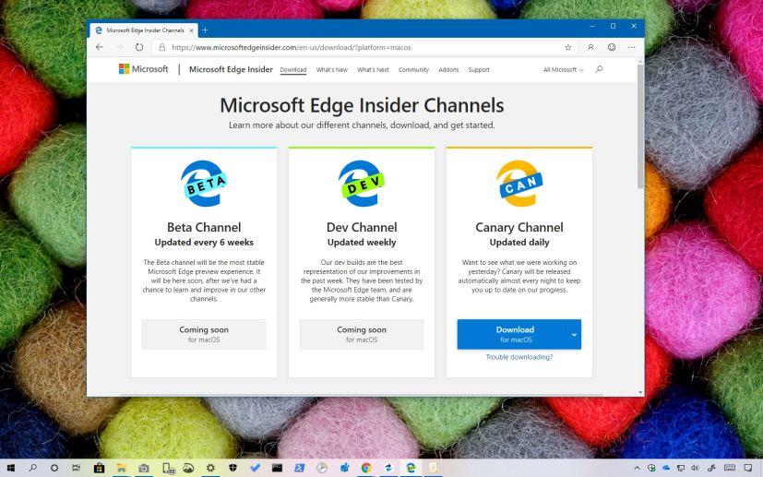763x477 pixels.
Task: Open taskbar search magnifier
Action: click(x=32, y=468)
